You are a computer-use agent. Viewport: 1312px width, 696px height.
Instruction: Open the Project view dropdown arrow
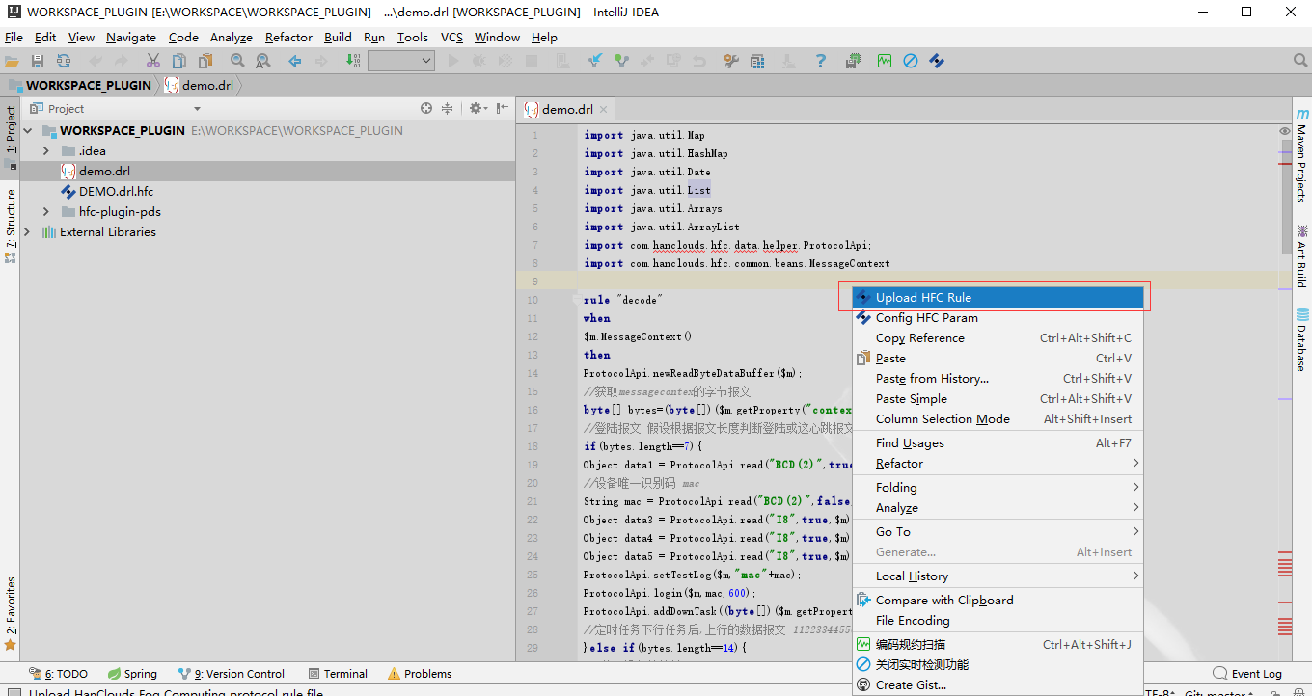pos(198,109)
